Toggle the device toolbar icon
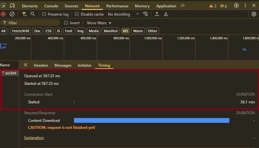Viewport: 259px width, 148px height. coord(12,6)
